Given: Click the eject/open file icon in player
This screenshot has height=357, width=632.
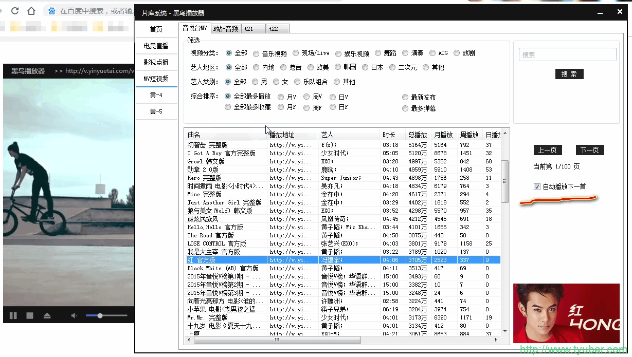Looking at the screenshot, I should pos(47,315).
